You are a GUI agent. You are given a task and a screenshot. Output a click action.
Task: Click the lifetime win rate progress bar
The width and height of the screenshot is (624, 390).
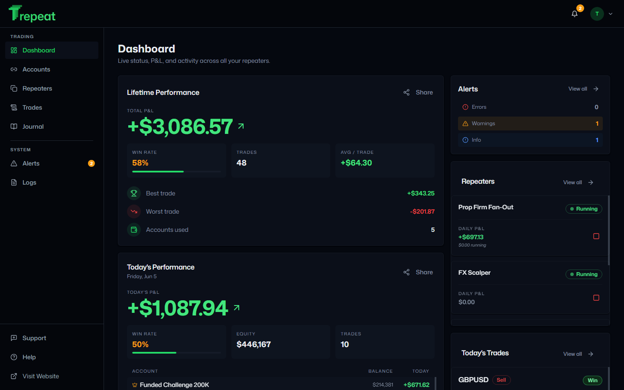[x=176, y=172]
